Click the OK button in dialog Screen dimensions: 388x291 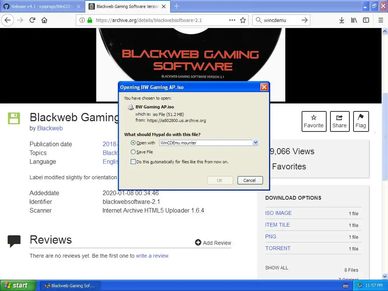click(x=220, y=180)
